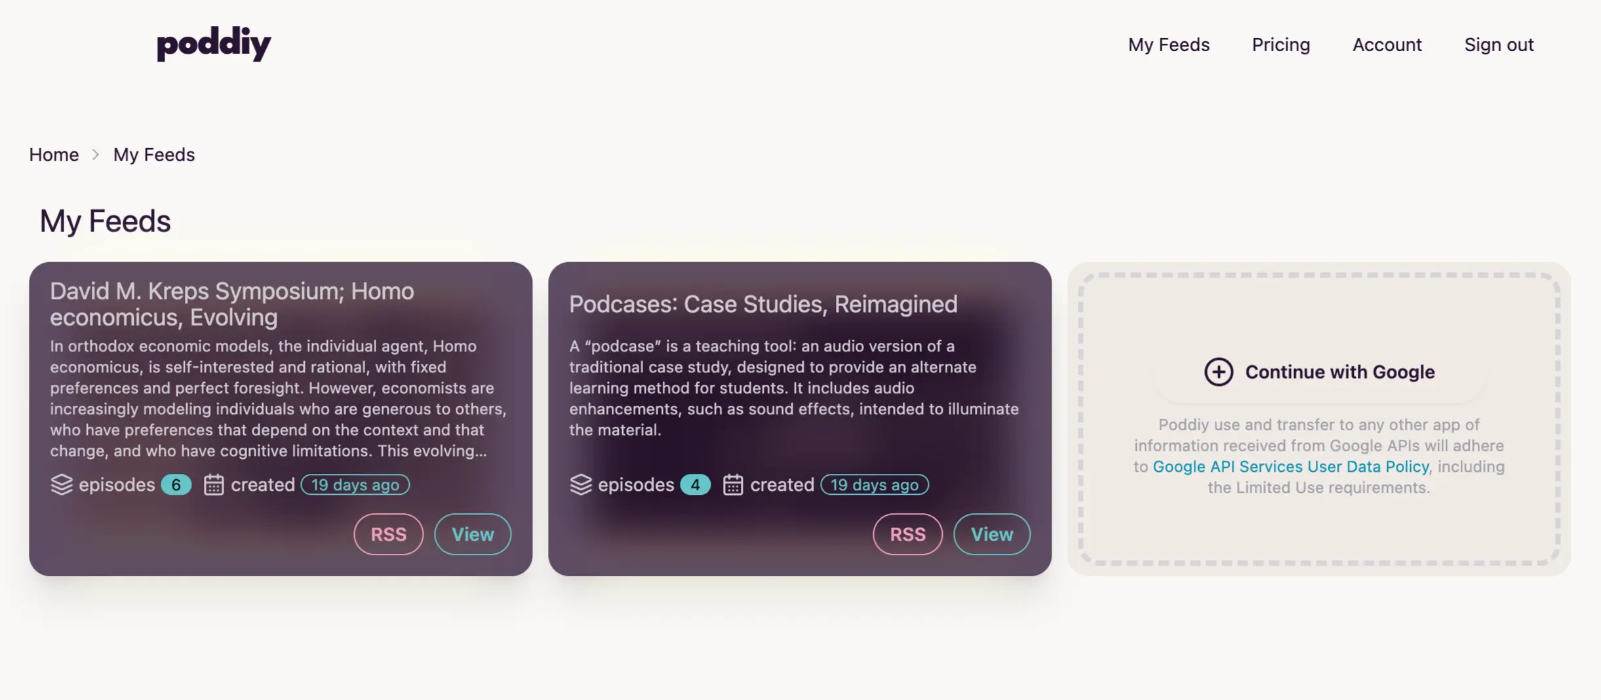View the Podcases Case Studies feed

point(991,534)
